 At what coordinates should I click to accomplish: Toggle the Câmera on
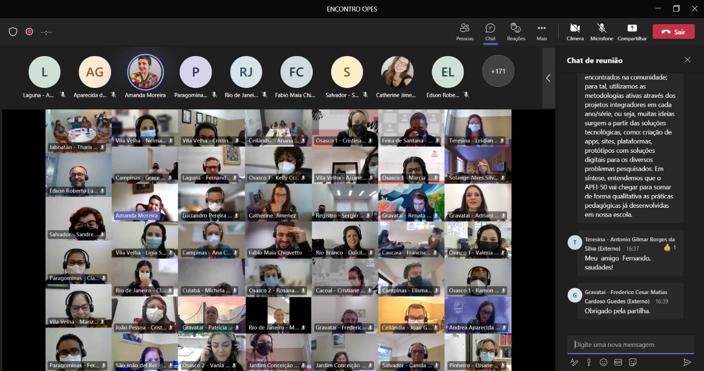[x=575, y=31]
